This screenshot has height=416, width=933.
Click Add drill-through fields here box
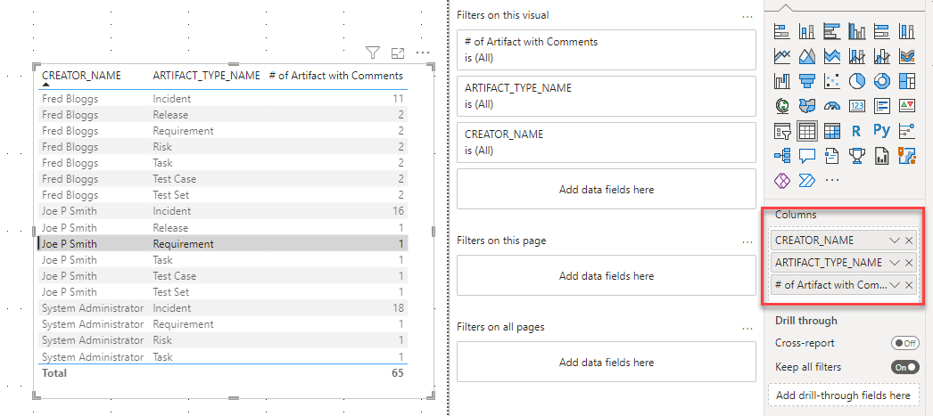click(x=843, y=395)
